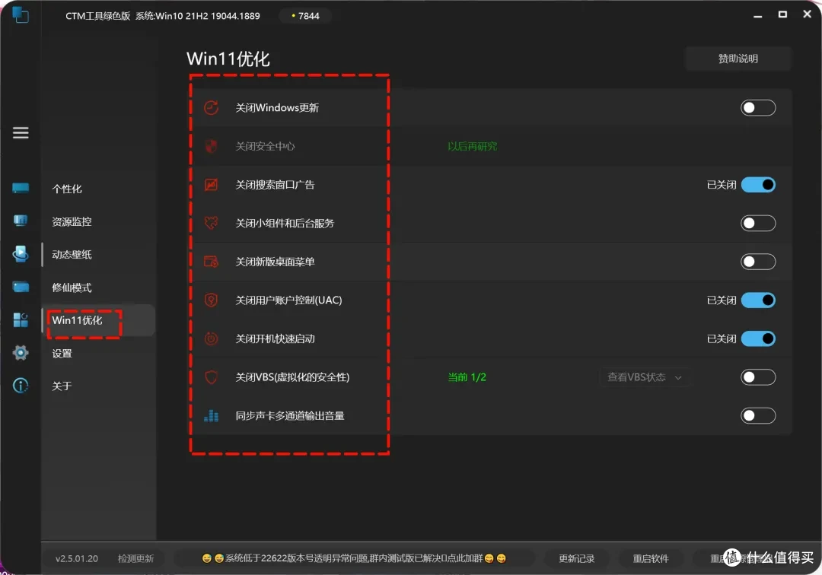Click the 关闭VBS shield icon
Viewport: 822px width, 575px height.
pos(212,377)
